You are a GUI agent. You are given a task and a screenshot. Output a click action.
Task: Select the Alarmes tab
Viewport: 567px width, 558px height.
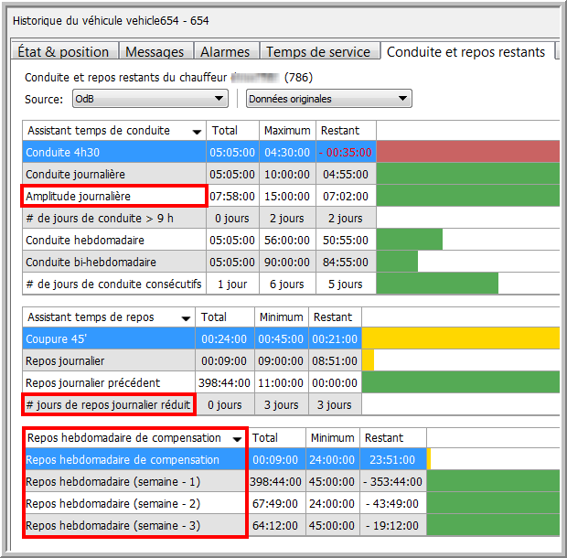226,52
